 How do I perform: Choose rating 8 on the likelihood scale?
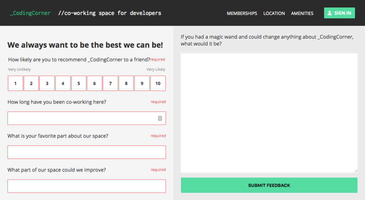[126, 83]
